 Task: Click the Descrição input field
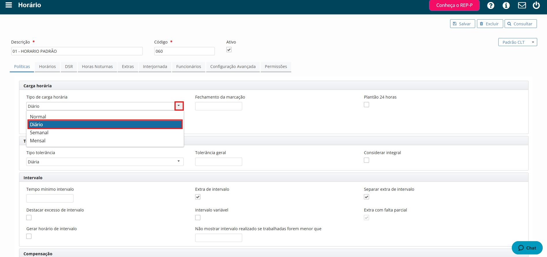point(77,51)
